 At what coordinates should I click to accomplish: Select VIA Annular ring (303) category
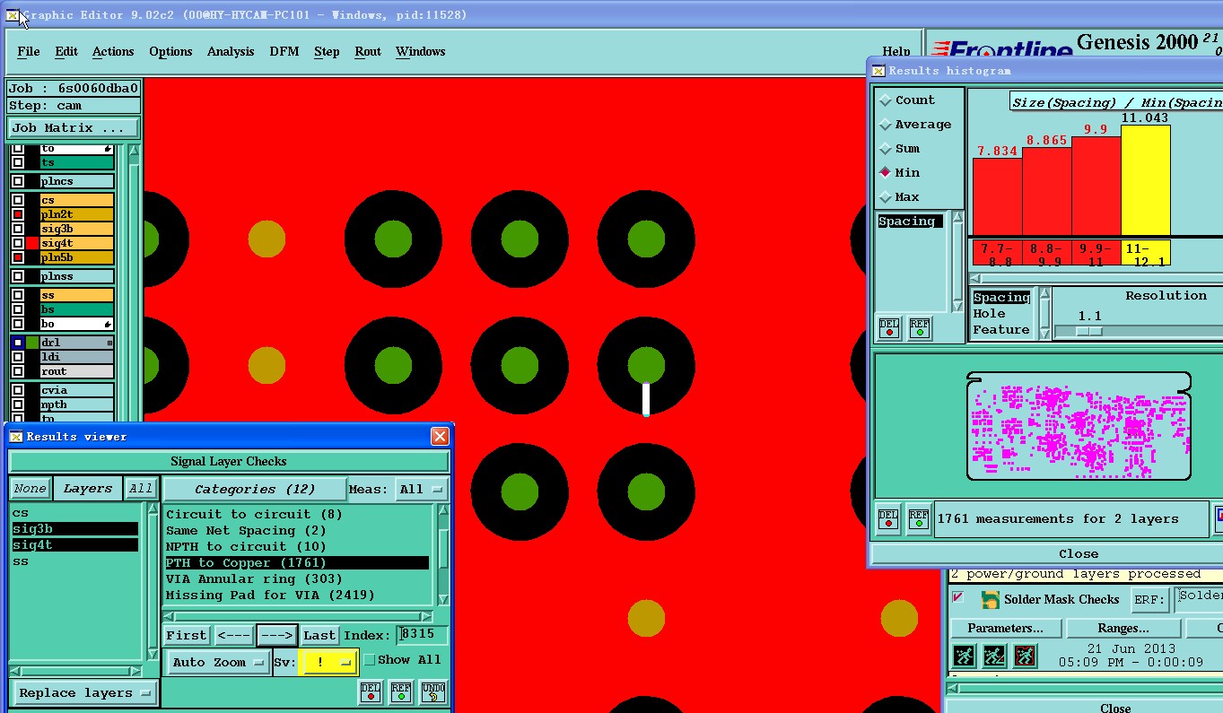[297, 579]
